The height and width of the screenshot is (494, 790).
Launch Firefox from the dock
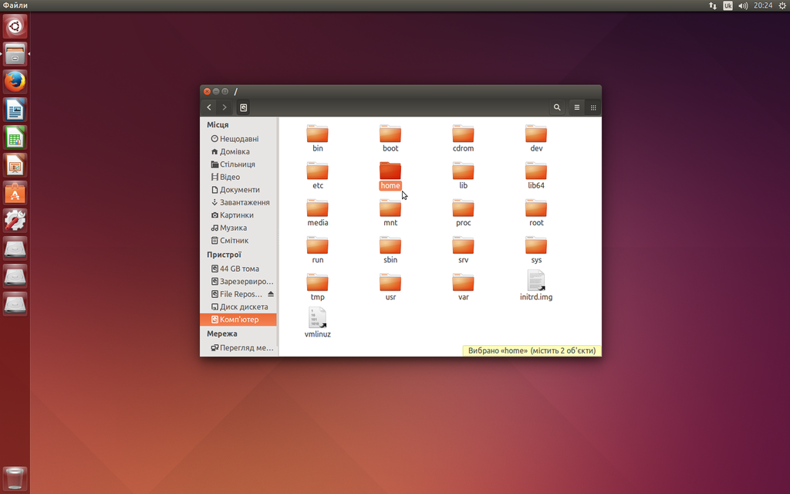point(15,81)
